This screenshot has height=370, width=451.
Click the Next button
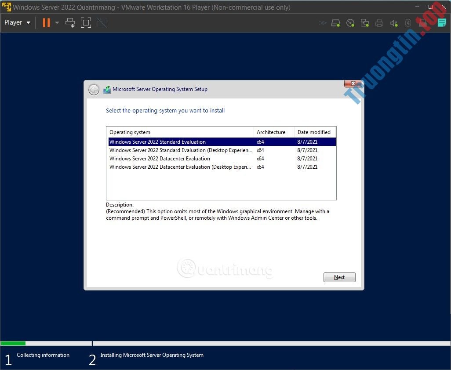tap(339, 277)
